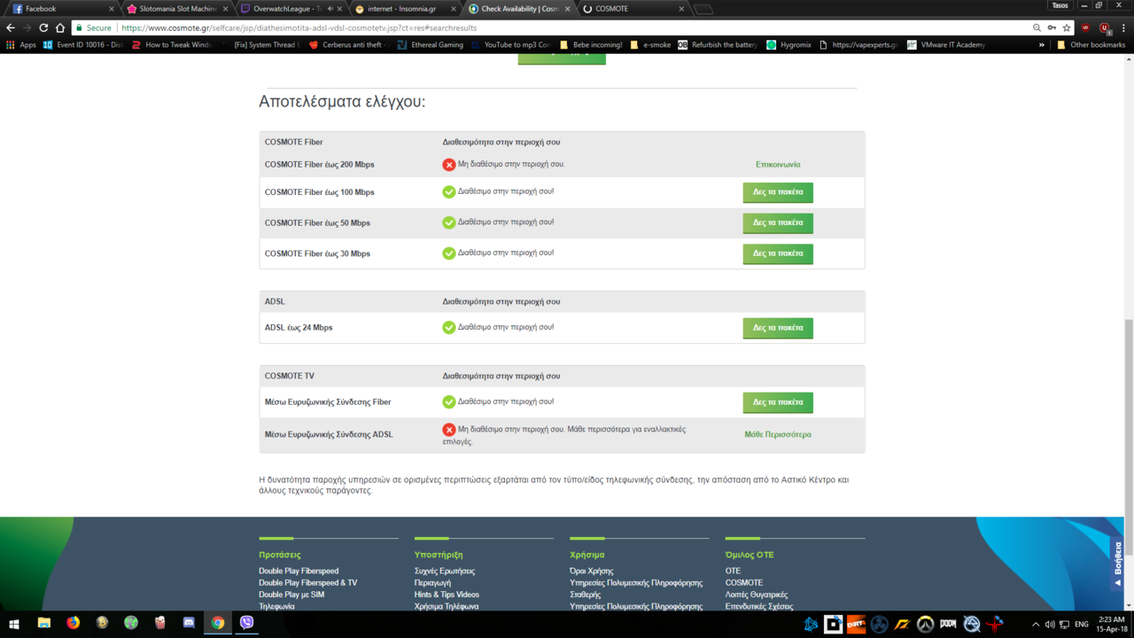Go to the browser home page
Screen dimensions: 1134x638
click(60, 27)
